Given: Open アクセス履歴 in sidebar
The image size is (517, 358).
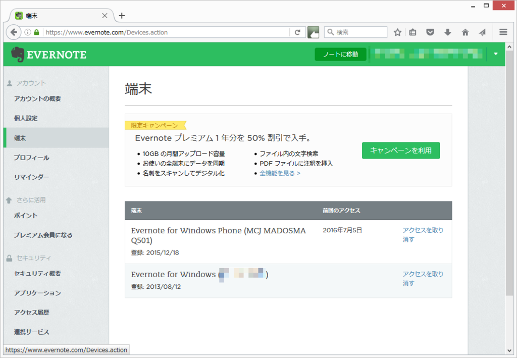Looking at the screenshot, I should coord(31,313).
